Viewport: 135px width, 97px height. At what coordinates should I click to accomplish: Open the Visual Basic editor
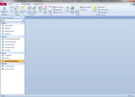[x=103, y=13]
